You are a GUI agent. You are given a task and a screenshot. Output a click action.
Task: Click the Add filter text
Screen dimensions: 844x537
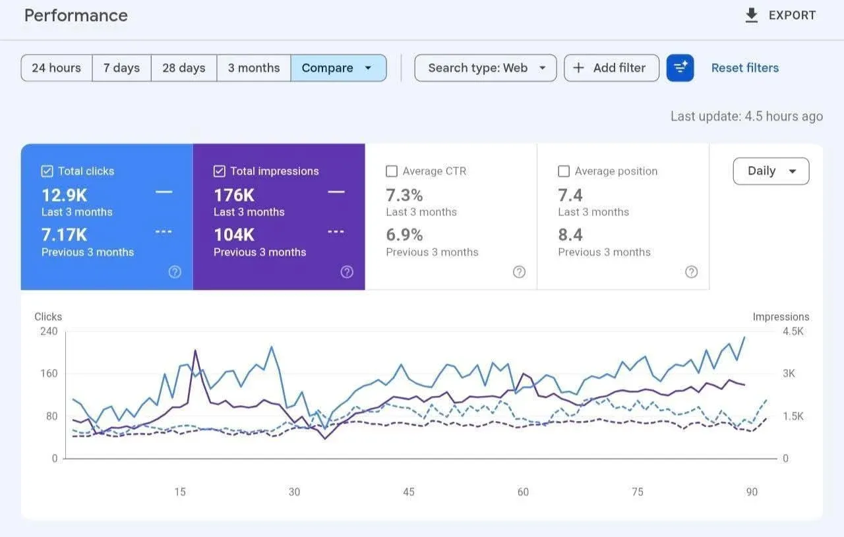619,68
